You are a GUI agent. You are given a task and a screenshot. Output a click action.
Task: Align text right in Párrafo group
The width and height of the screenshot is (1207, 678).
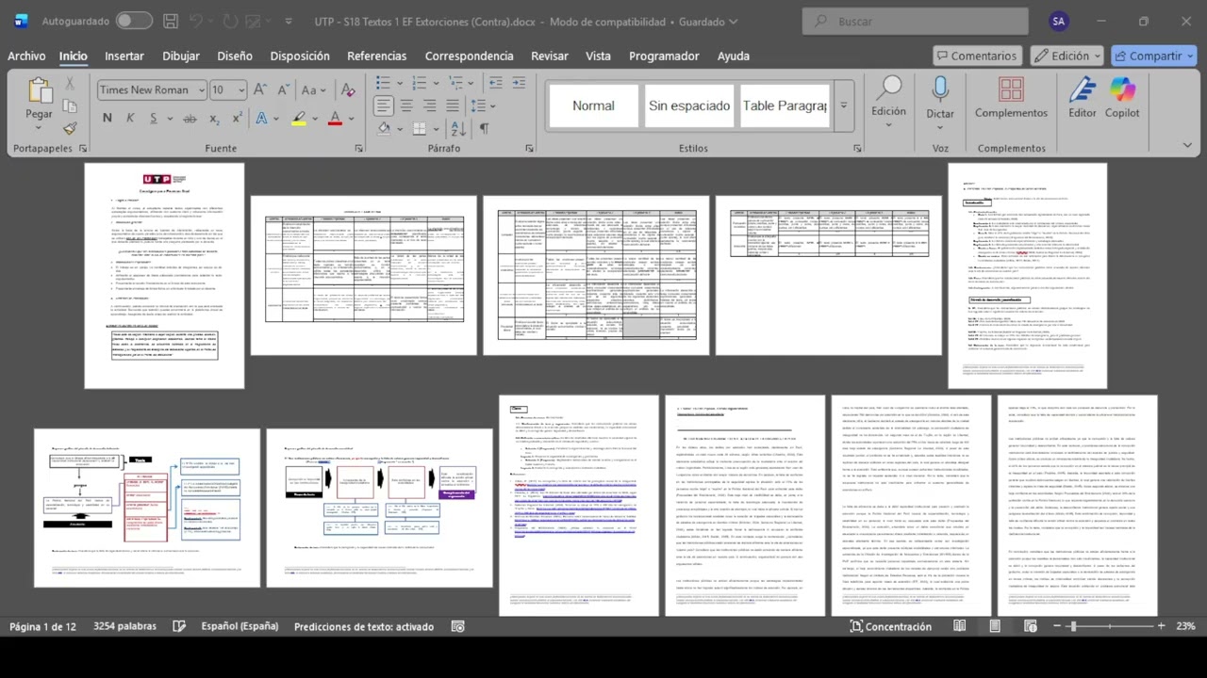point(430,105)
